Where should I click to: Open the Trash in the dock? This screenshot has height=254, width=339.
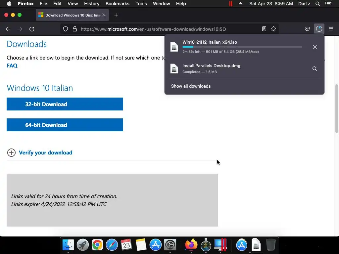pos(270,245)
